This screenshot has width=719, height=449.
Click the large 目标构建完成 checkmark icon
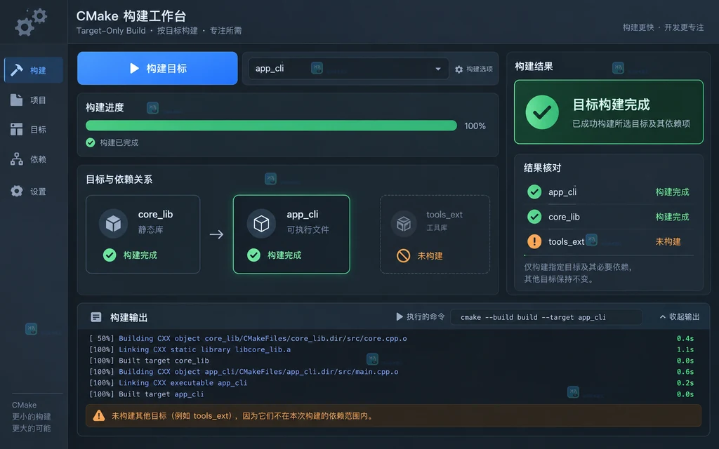[x=542, y=112]
